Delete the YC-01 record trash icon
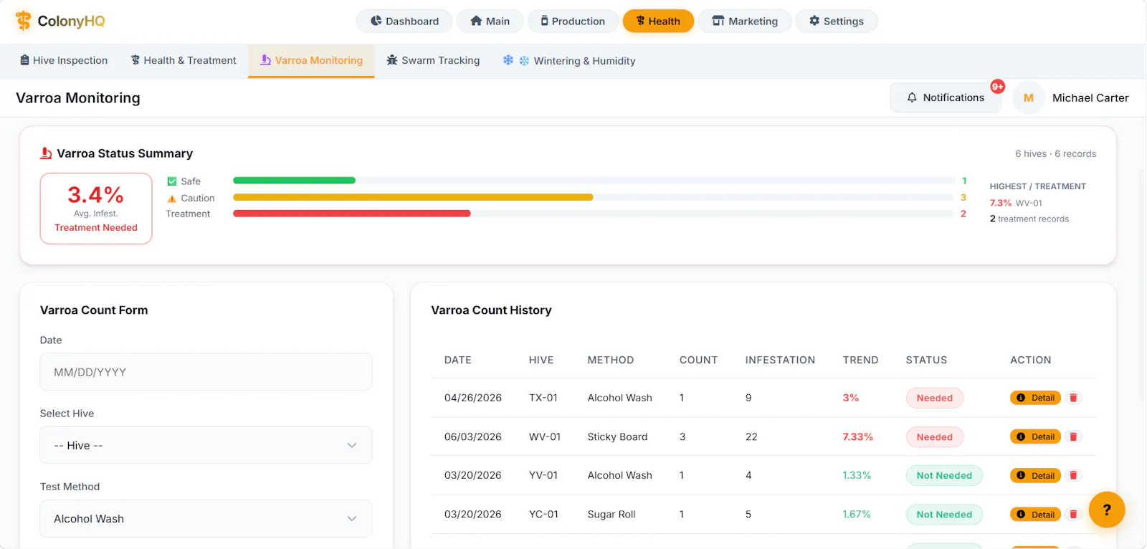This screenshot has width=1147, height=549. 1073,514
